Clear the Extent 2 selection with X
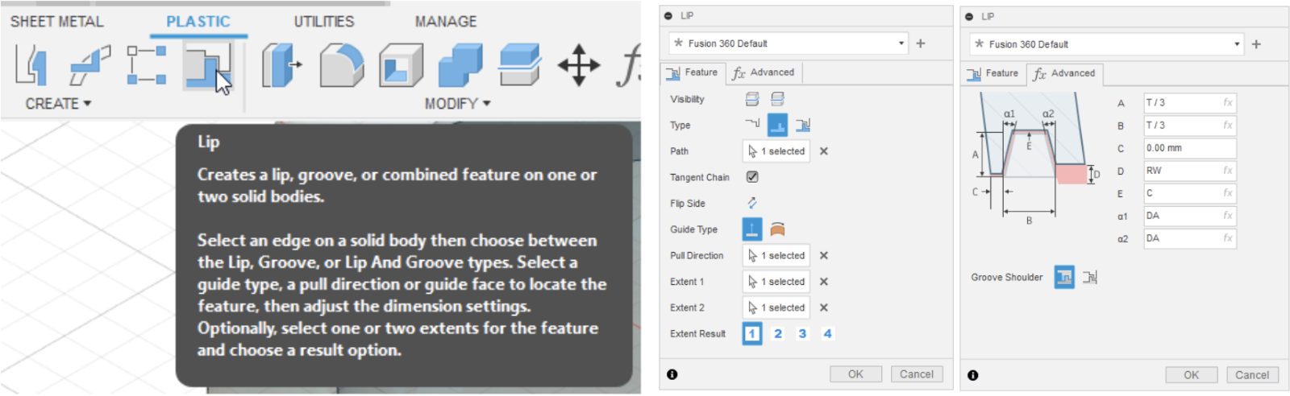The width and height of the screenshot is (1290, 396). pyautogui.click(x=824, y=307)
